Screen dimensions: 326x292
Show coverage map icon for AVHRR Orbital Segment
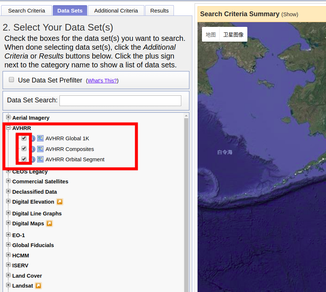[40, 159]
